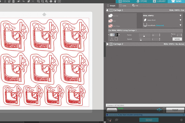This screenshot has height=123, width=185.
Task: Click the Cut scissors icon in toolbar
Action: [x=5, y=1]
